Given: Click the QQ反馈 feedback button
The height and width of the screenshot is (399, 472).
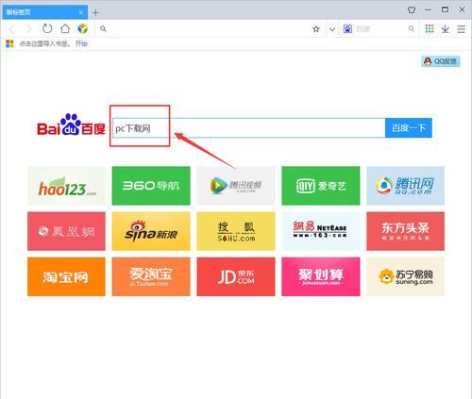Looking at the screenshot, I should pos(441,61).
